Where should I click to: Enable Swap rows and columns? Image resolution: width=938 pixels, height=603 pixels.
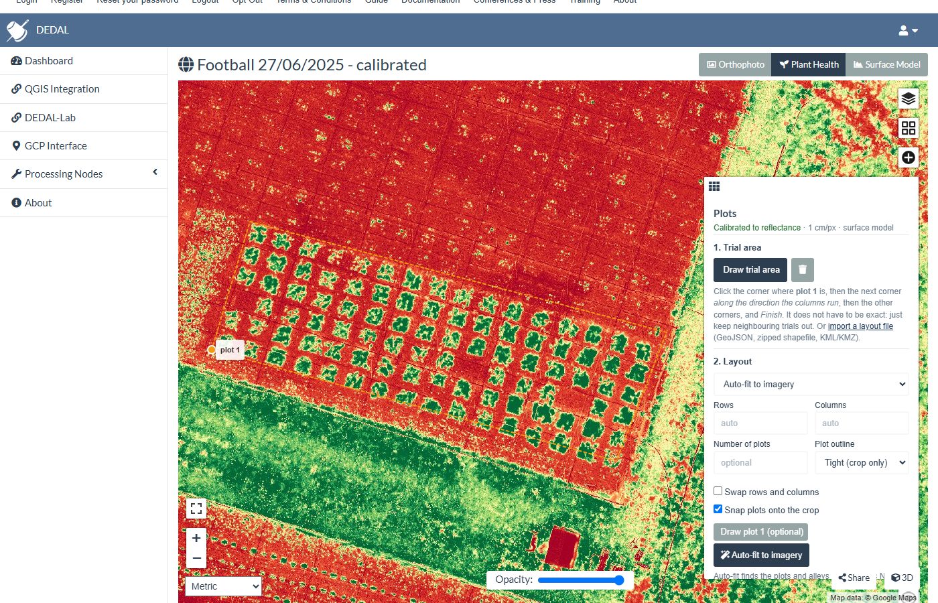[718, 491]
